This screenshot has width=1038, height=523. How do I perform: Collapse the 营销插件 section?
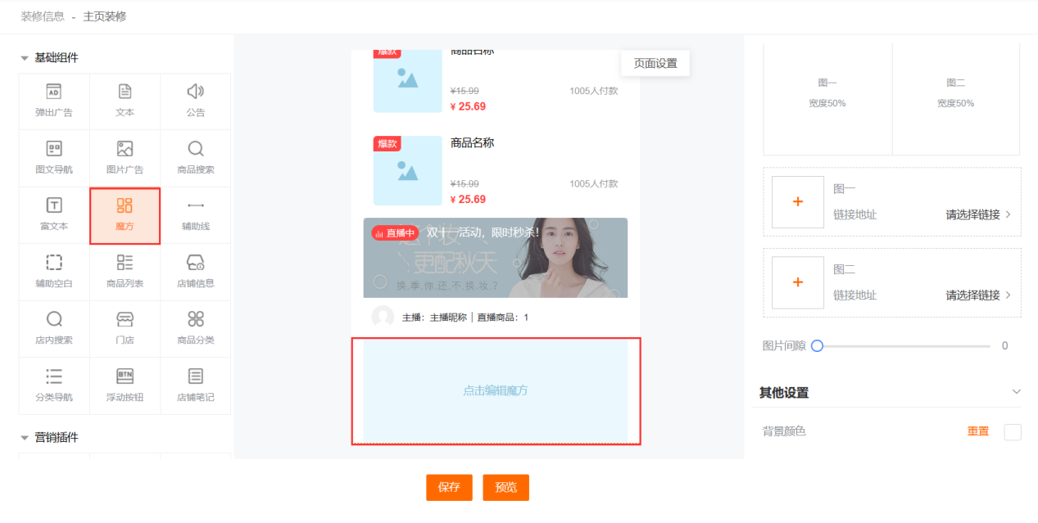tap(25, 438)
